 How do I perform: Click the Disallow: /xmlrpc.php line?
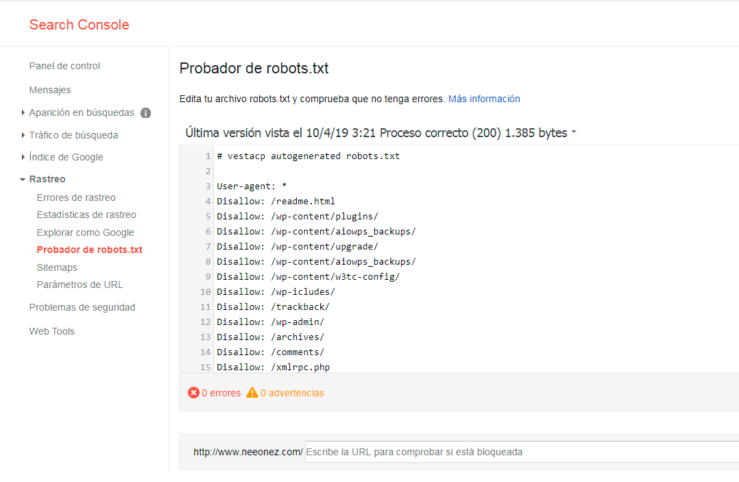[274, 367]
